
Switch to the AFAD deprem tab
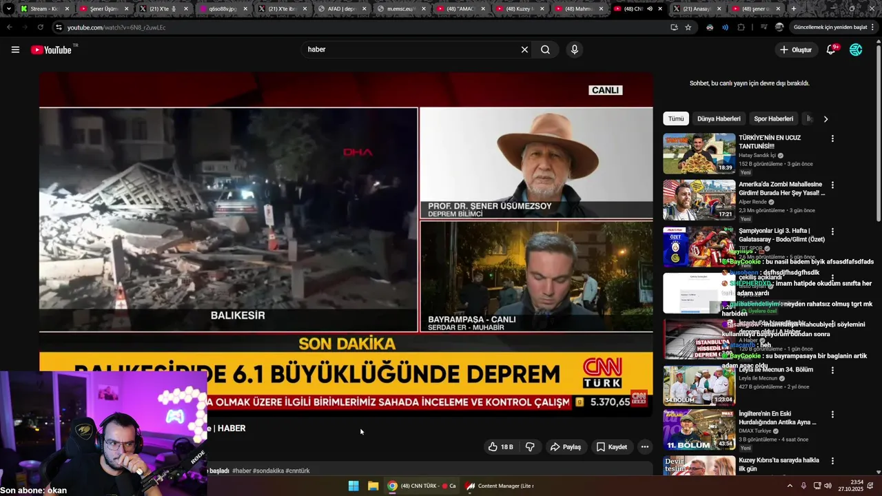pos(341,9)
